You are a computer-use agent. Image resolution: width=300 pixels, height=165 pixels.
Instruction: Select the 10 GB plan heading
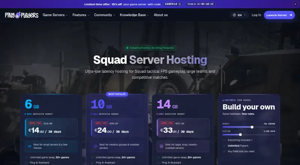coord(101,104)
